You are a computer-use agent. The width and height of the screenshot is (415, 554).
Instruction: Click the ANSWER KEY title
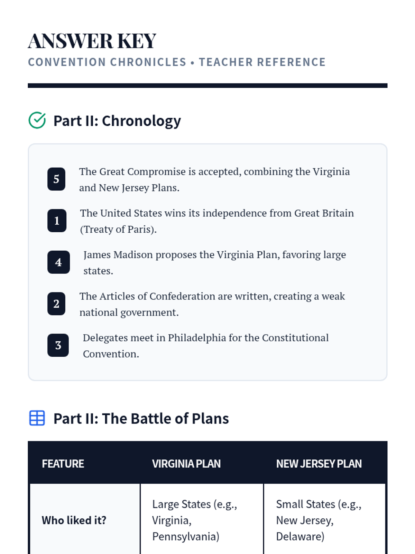tap(92, 41)
